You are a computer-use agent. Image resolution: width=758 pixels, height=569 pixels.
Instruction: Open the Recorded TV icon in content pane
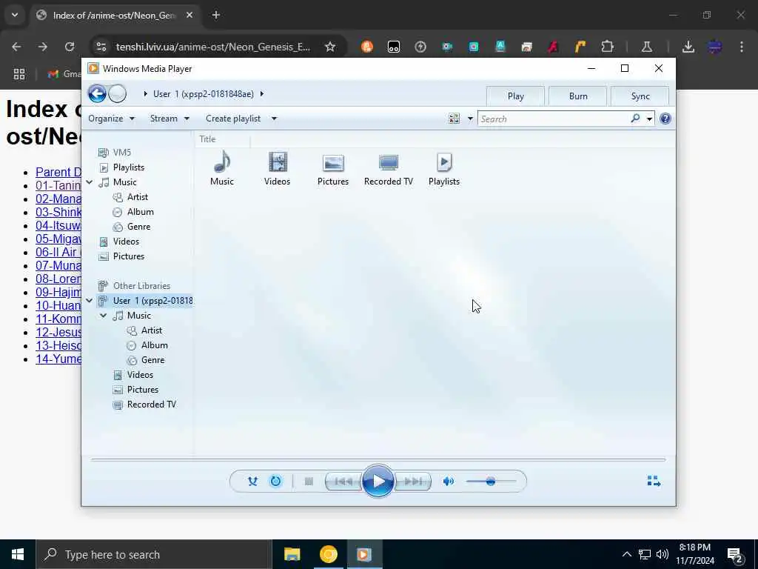389,168
